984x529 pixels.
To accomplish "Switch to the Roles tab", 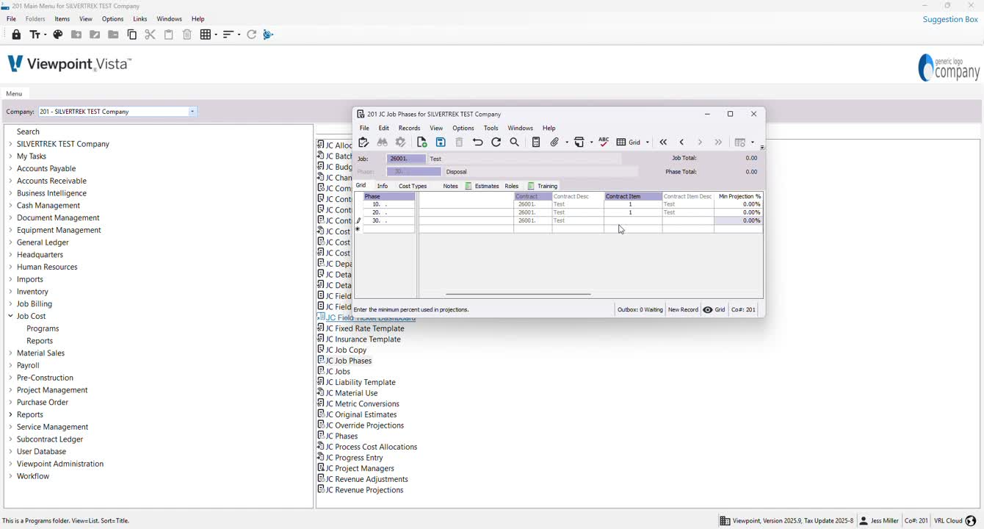I will (512, 186).
